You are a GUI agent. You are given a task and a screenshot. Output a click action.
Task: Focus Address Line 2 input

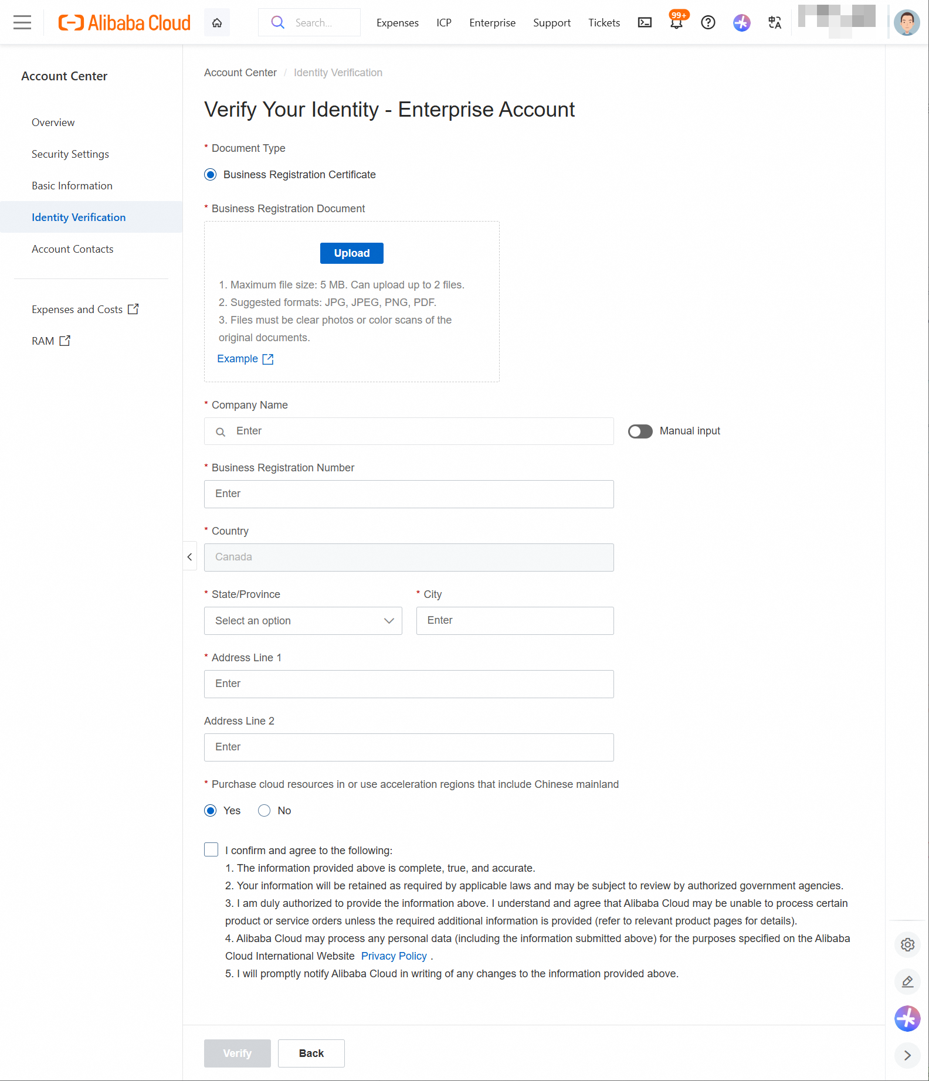409,747
